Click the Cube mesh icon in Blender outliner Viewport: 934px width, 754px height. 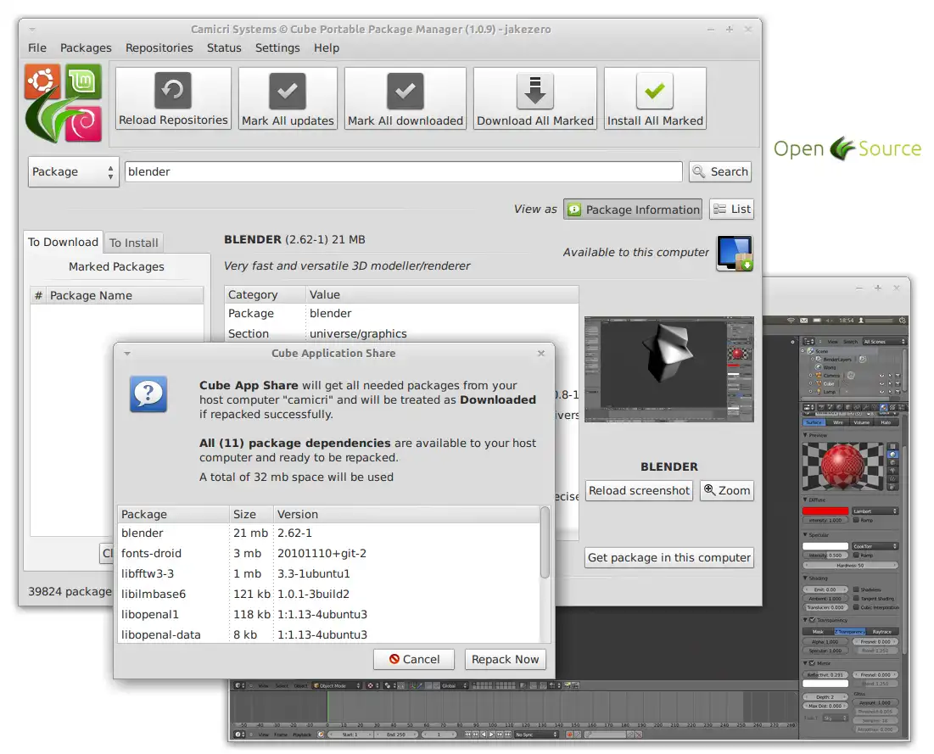[x=819, y=383]
